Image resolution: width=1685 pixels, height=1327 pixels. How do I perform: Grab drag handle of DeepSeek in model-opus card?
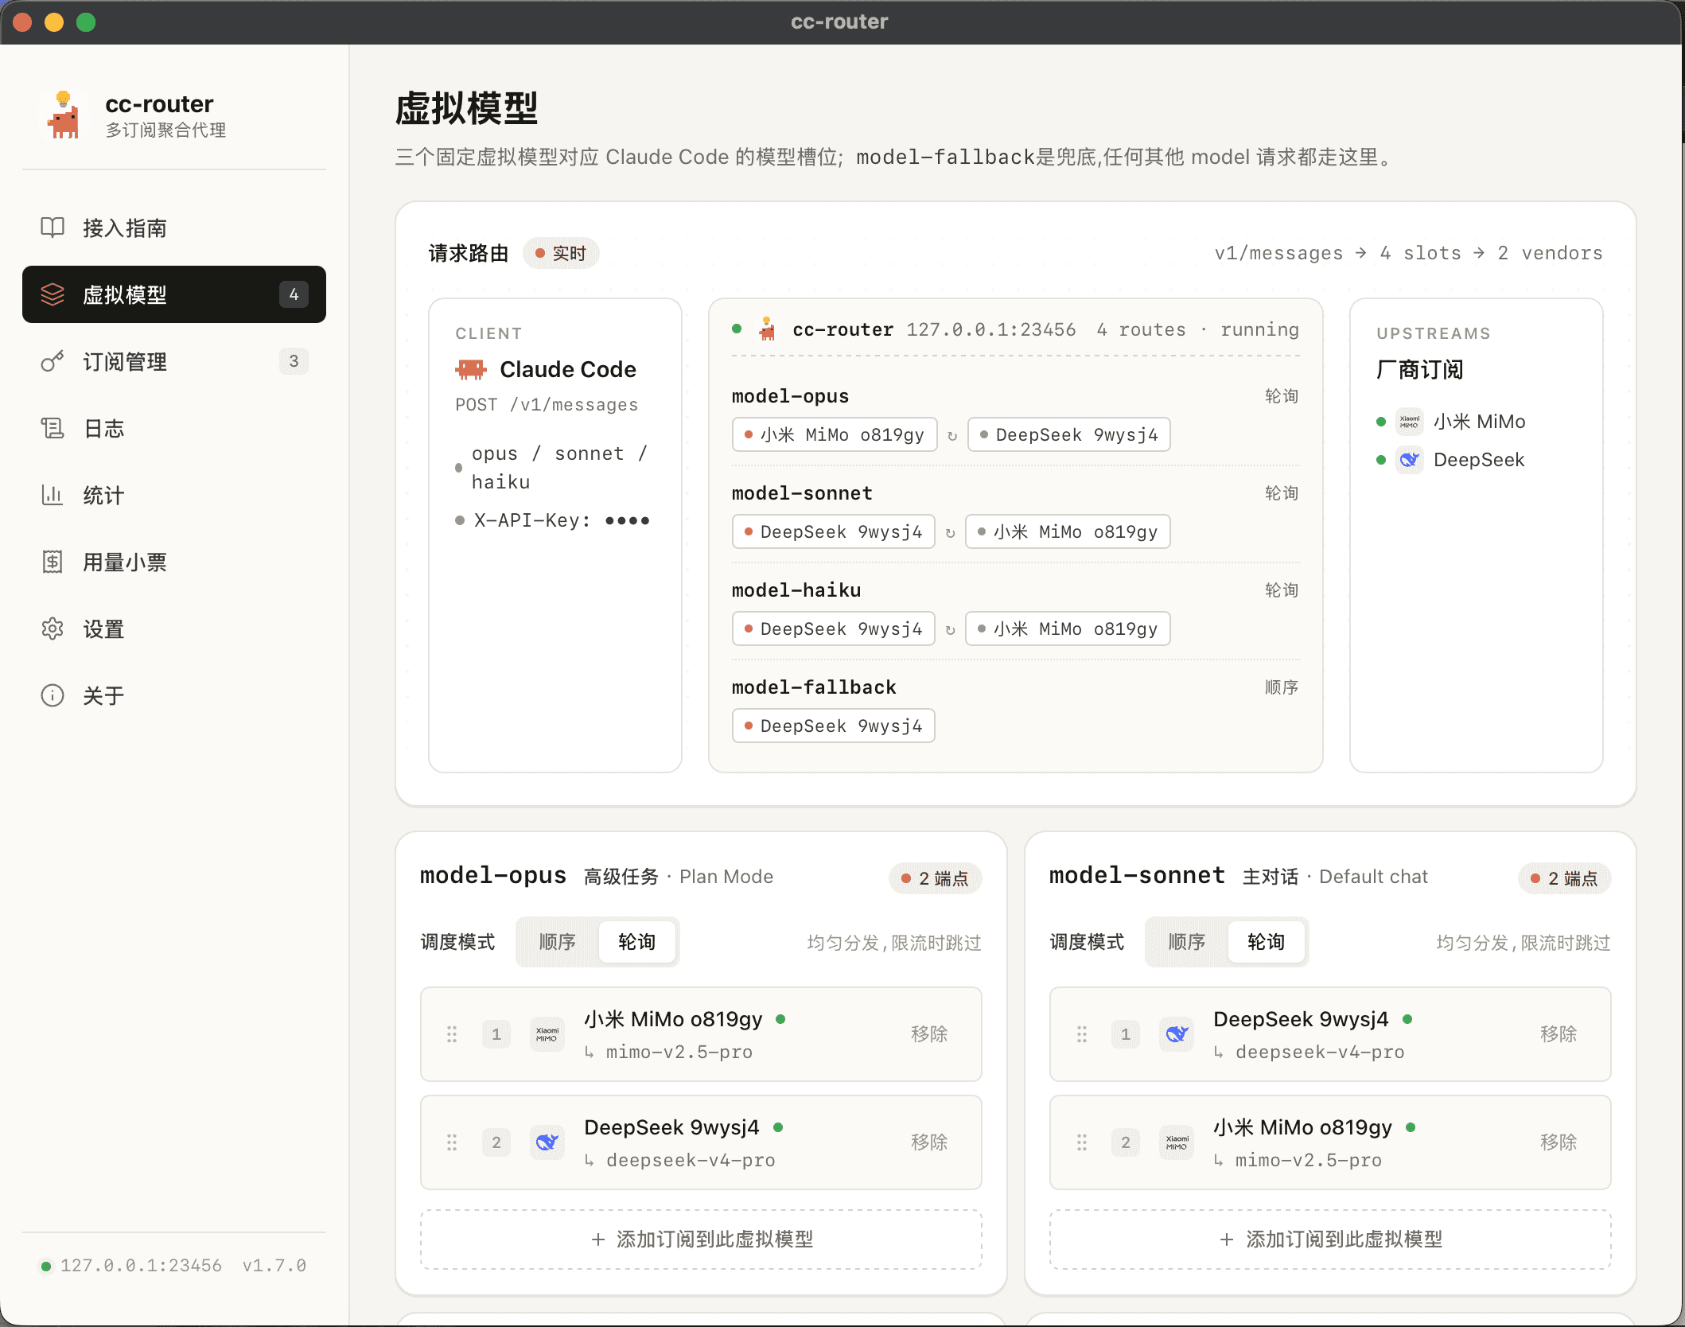pyautogui.click(x=452, y=1142)
